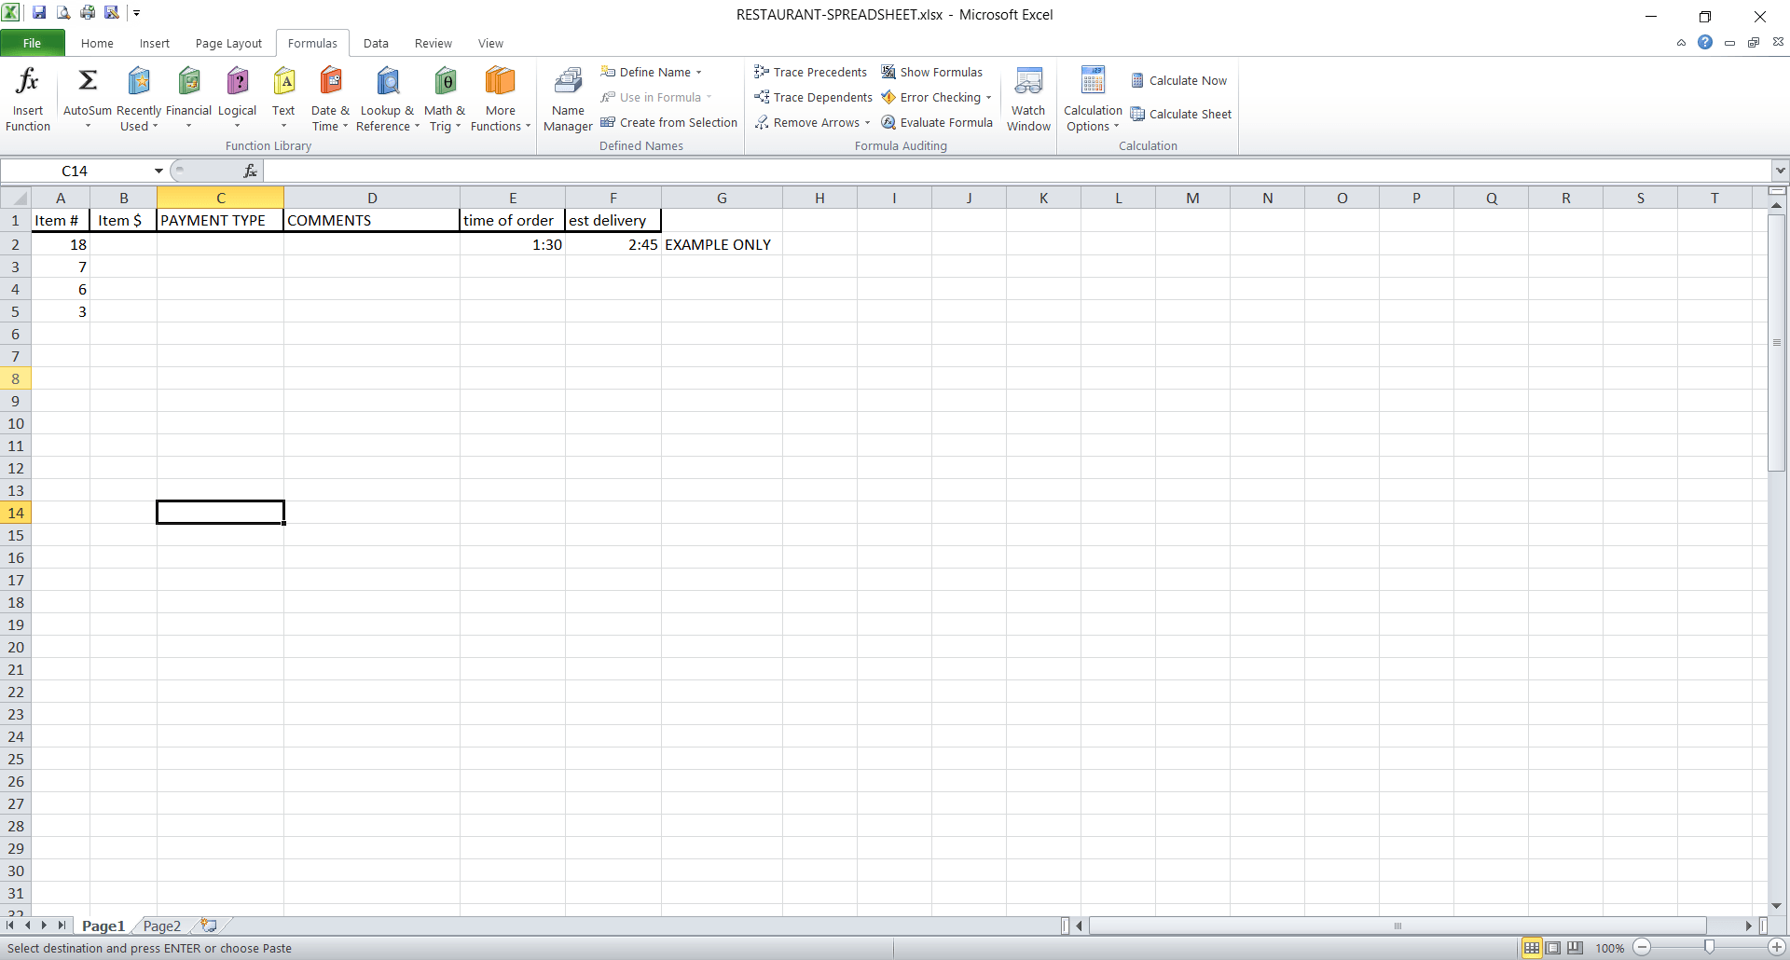Switch to the Data ribbon tab
1790x960 pixels.
click(x=376, y=43)
